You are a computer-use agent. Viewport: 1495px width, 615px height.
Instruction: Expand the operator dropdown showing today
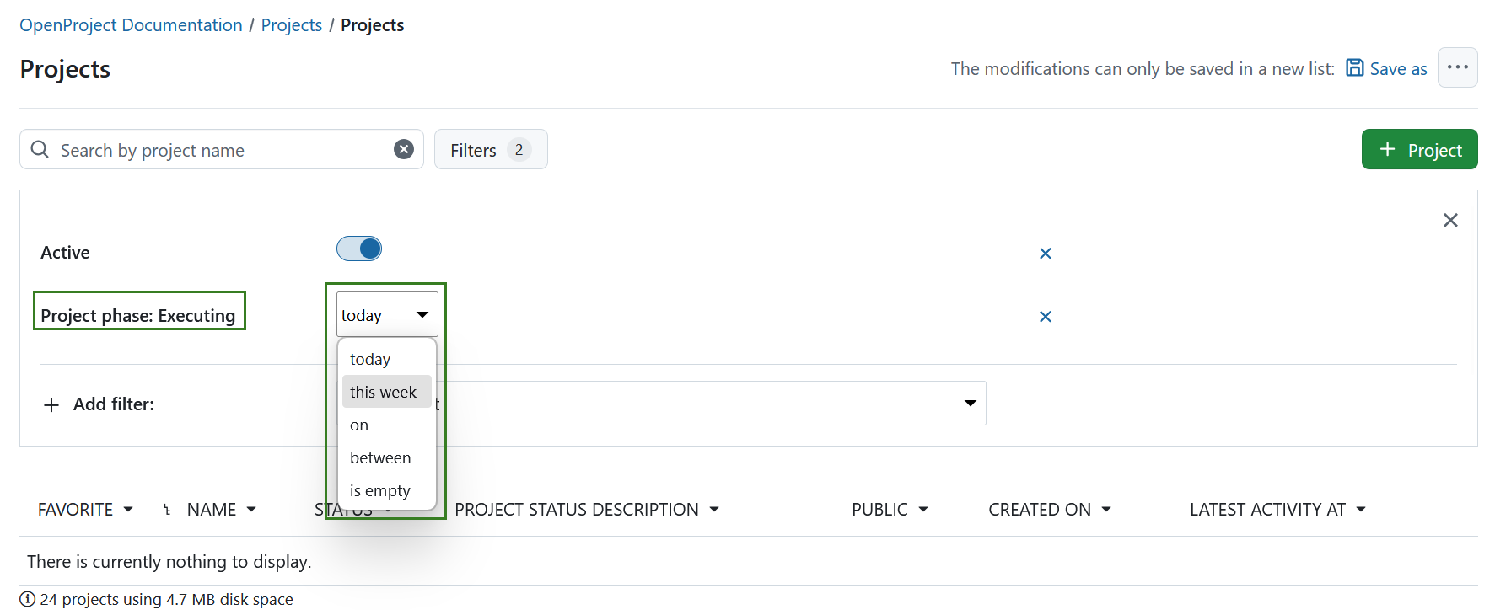386,315
